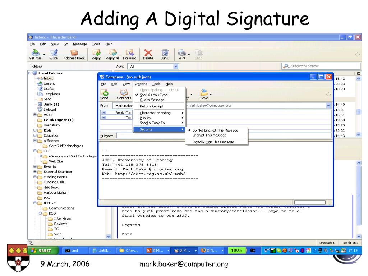The height and width of the screenshot is (276, 368).
Task: Click the Get Mail dropdown arrow
Action: pyautogui.click(x=44, y=55)
